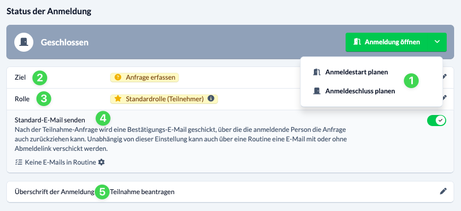This screenshot has height=211, width=461.
Task: Edit the Überschrift der Anmeldung with the pencil
Action: [x=444, y=191]
